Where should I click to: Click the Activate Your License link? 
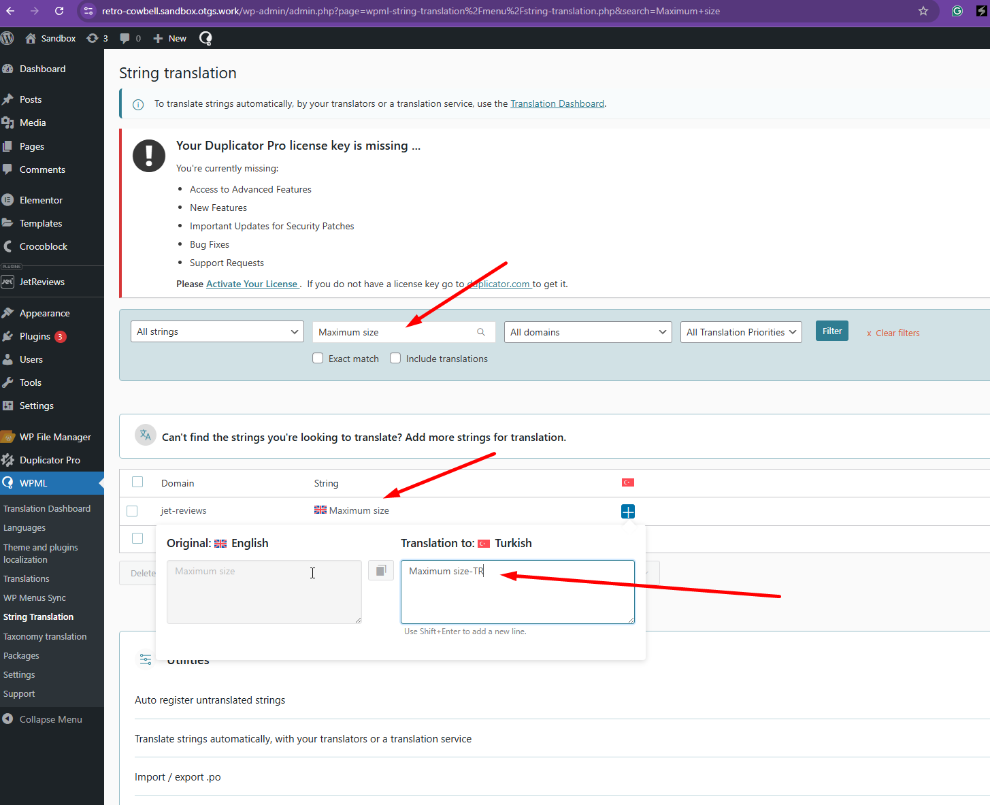pos(252,284)
